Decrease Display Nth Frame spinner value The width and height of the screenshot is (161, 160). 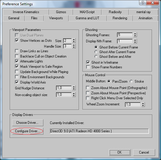(x=135, y=42)
